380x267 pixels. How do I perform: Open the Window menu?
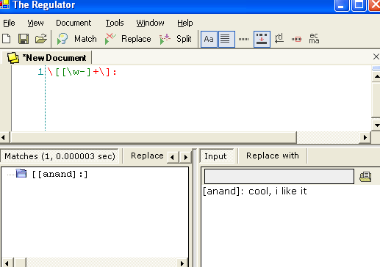click(150, 23)
